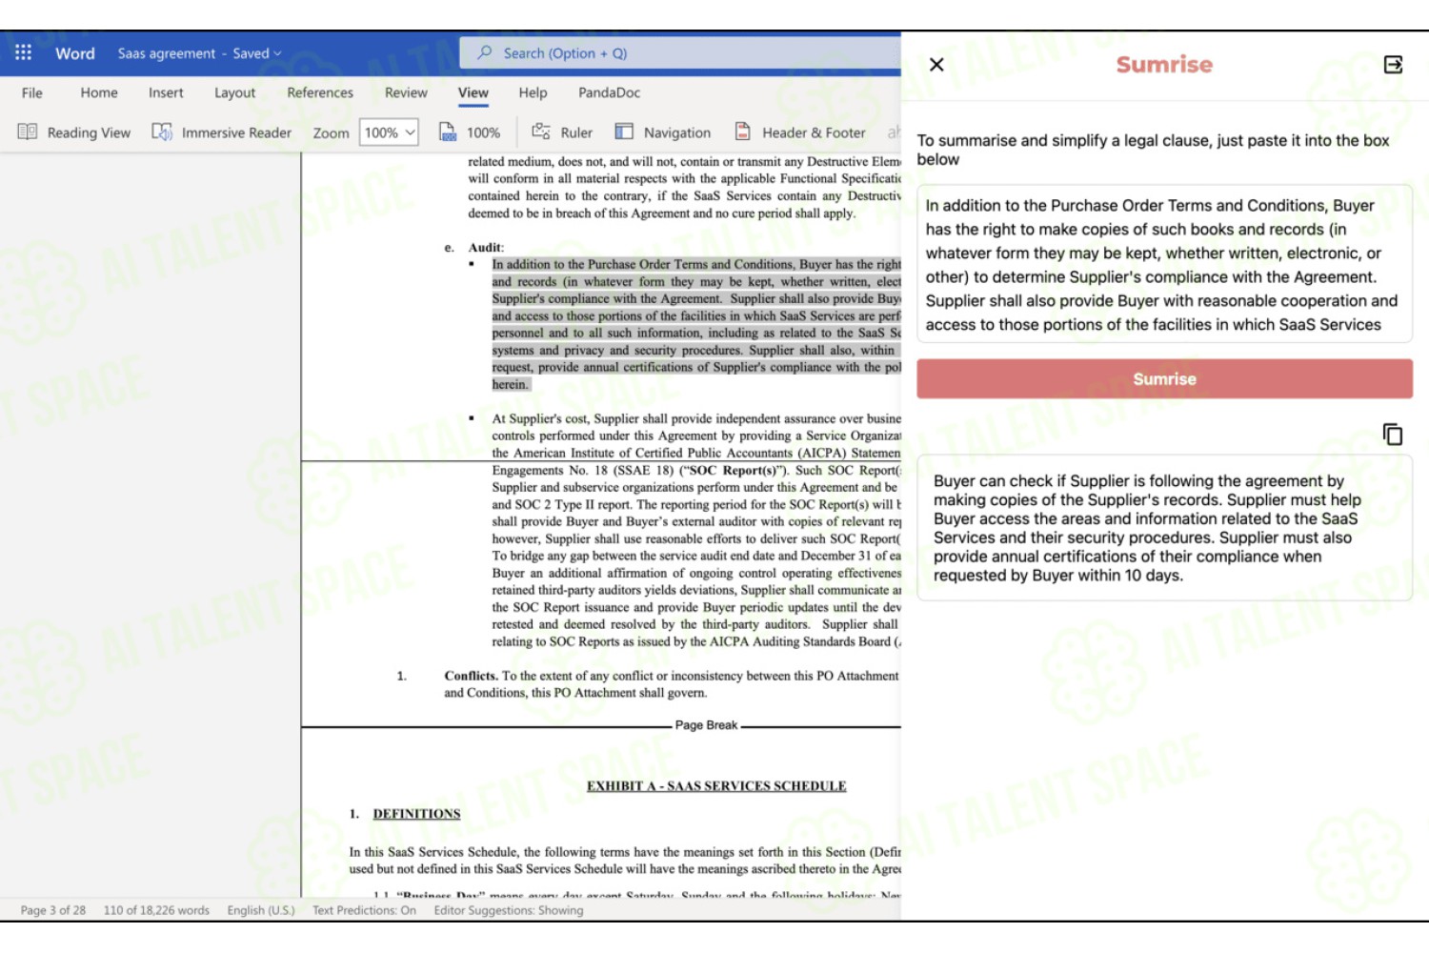The height and width of the screenshot is (953, 1429).
Task: Click the 100% zoom page icon
Action: pyautogui.click(x=448, y=132)
